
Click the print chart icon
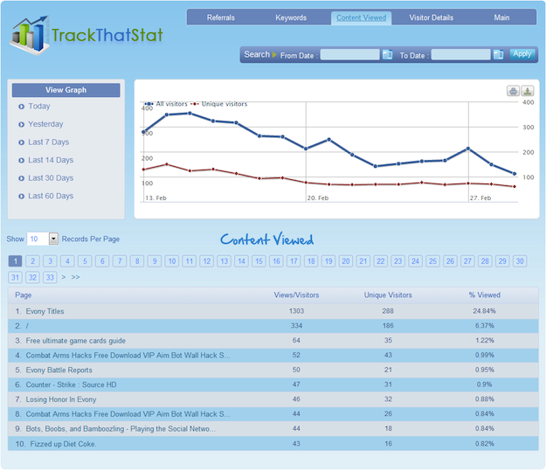tap(513, 92)
